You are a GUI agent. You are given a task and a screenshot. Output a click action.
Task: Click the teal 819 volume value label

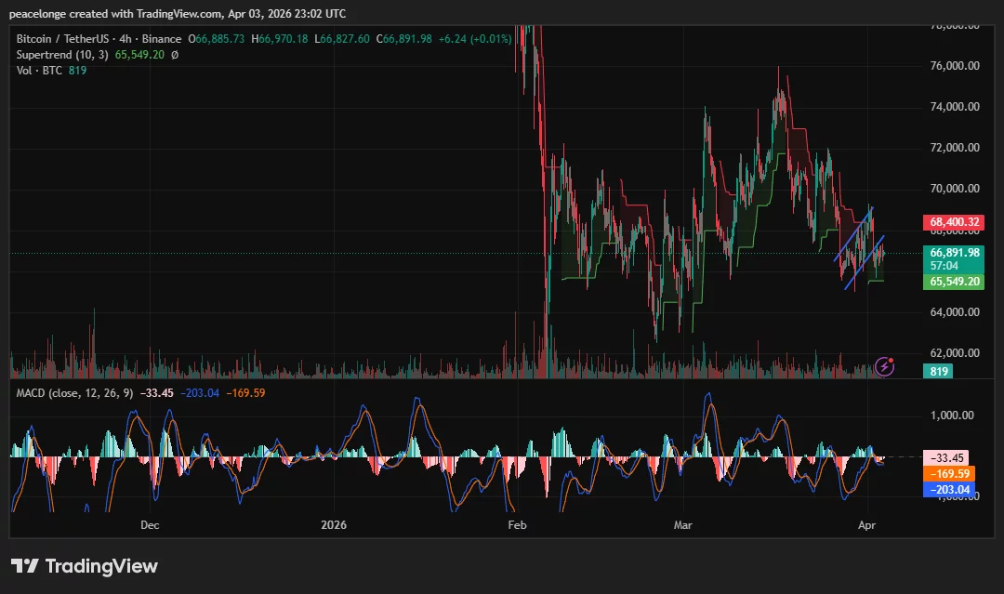coord(938,370)
